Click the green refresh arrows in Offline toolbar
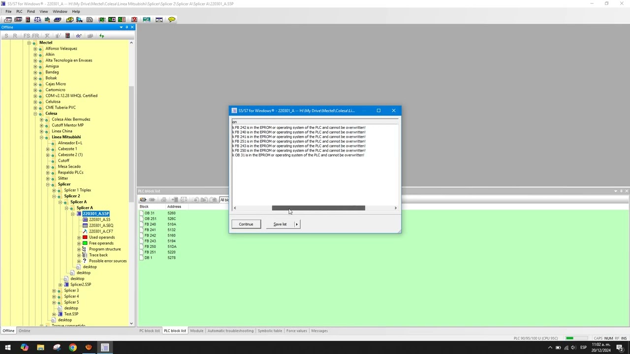Screen dimensions: 630x354 [x=101, y=36]
